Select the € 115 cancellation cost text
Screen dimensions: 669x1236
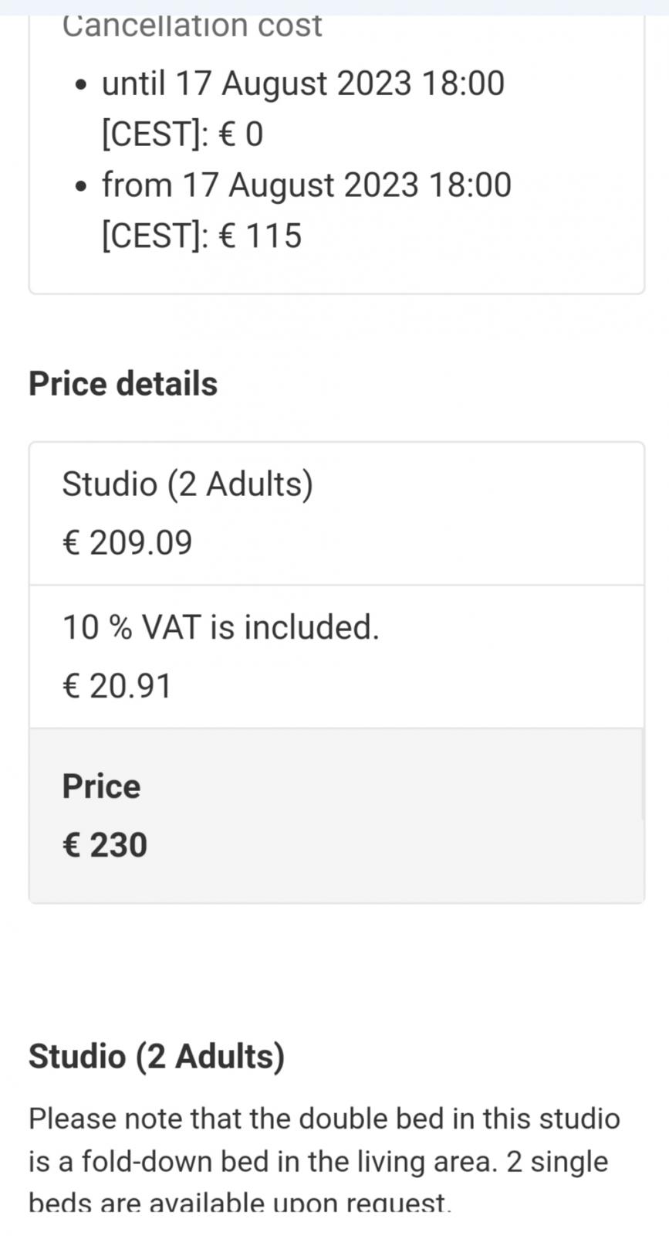coord(260,236)
